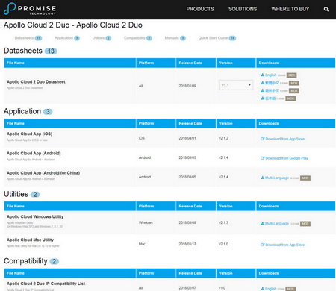Click download icon next to 日本語 datasheet
This screenshot has width=336, height=291.
point(262,98)
